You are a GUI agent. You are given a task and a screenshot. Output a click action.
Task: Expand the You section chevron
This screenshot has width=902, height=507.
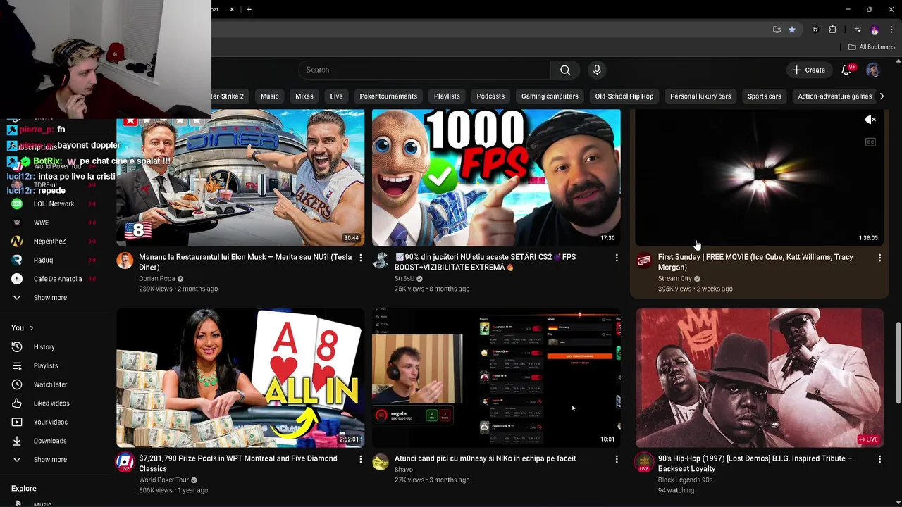point(31,328)
